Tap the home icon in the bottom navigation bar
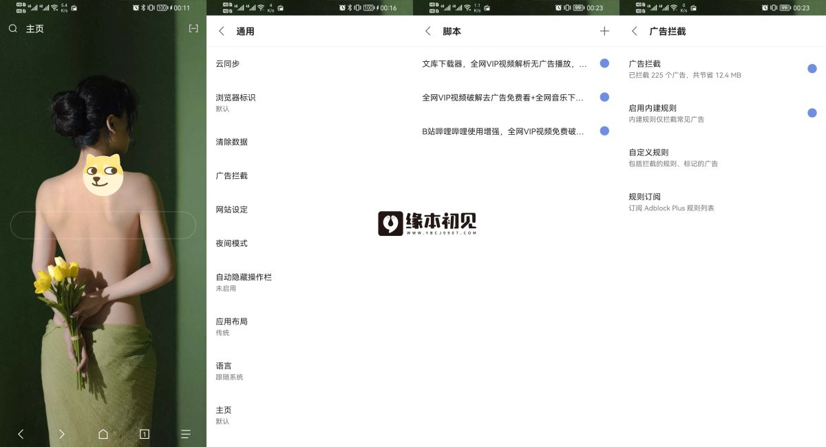This screenshot has height=447, width=826. coord(103,434)
